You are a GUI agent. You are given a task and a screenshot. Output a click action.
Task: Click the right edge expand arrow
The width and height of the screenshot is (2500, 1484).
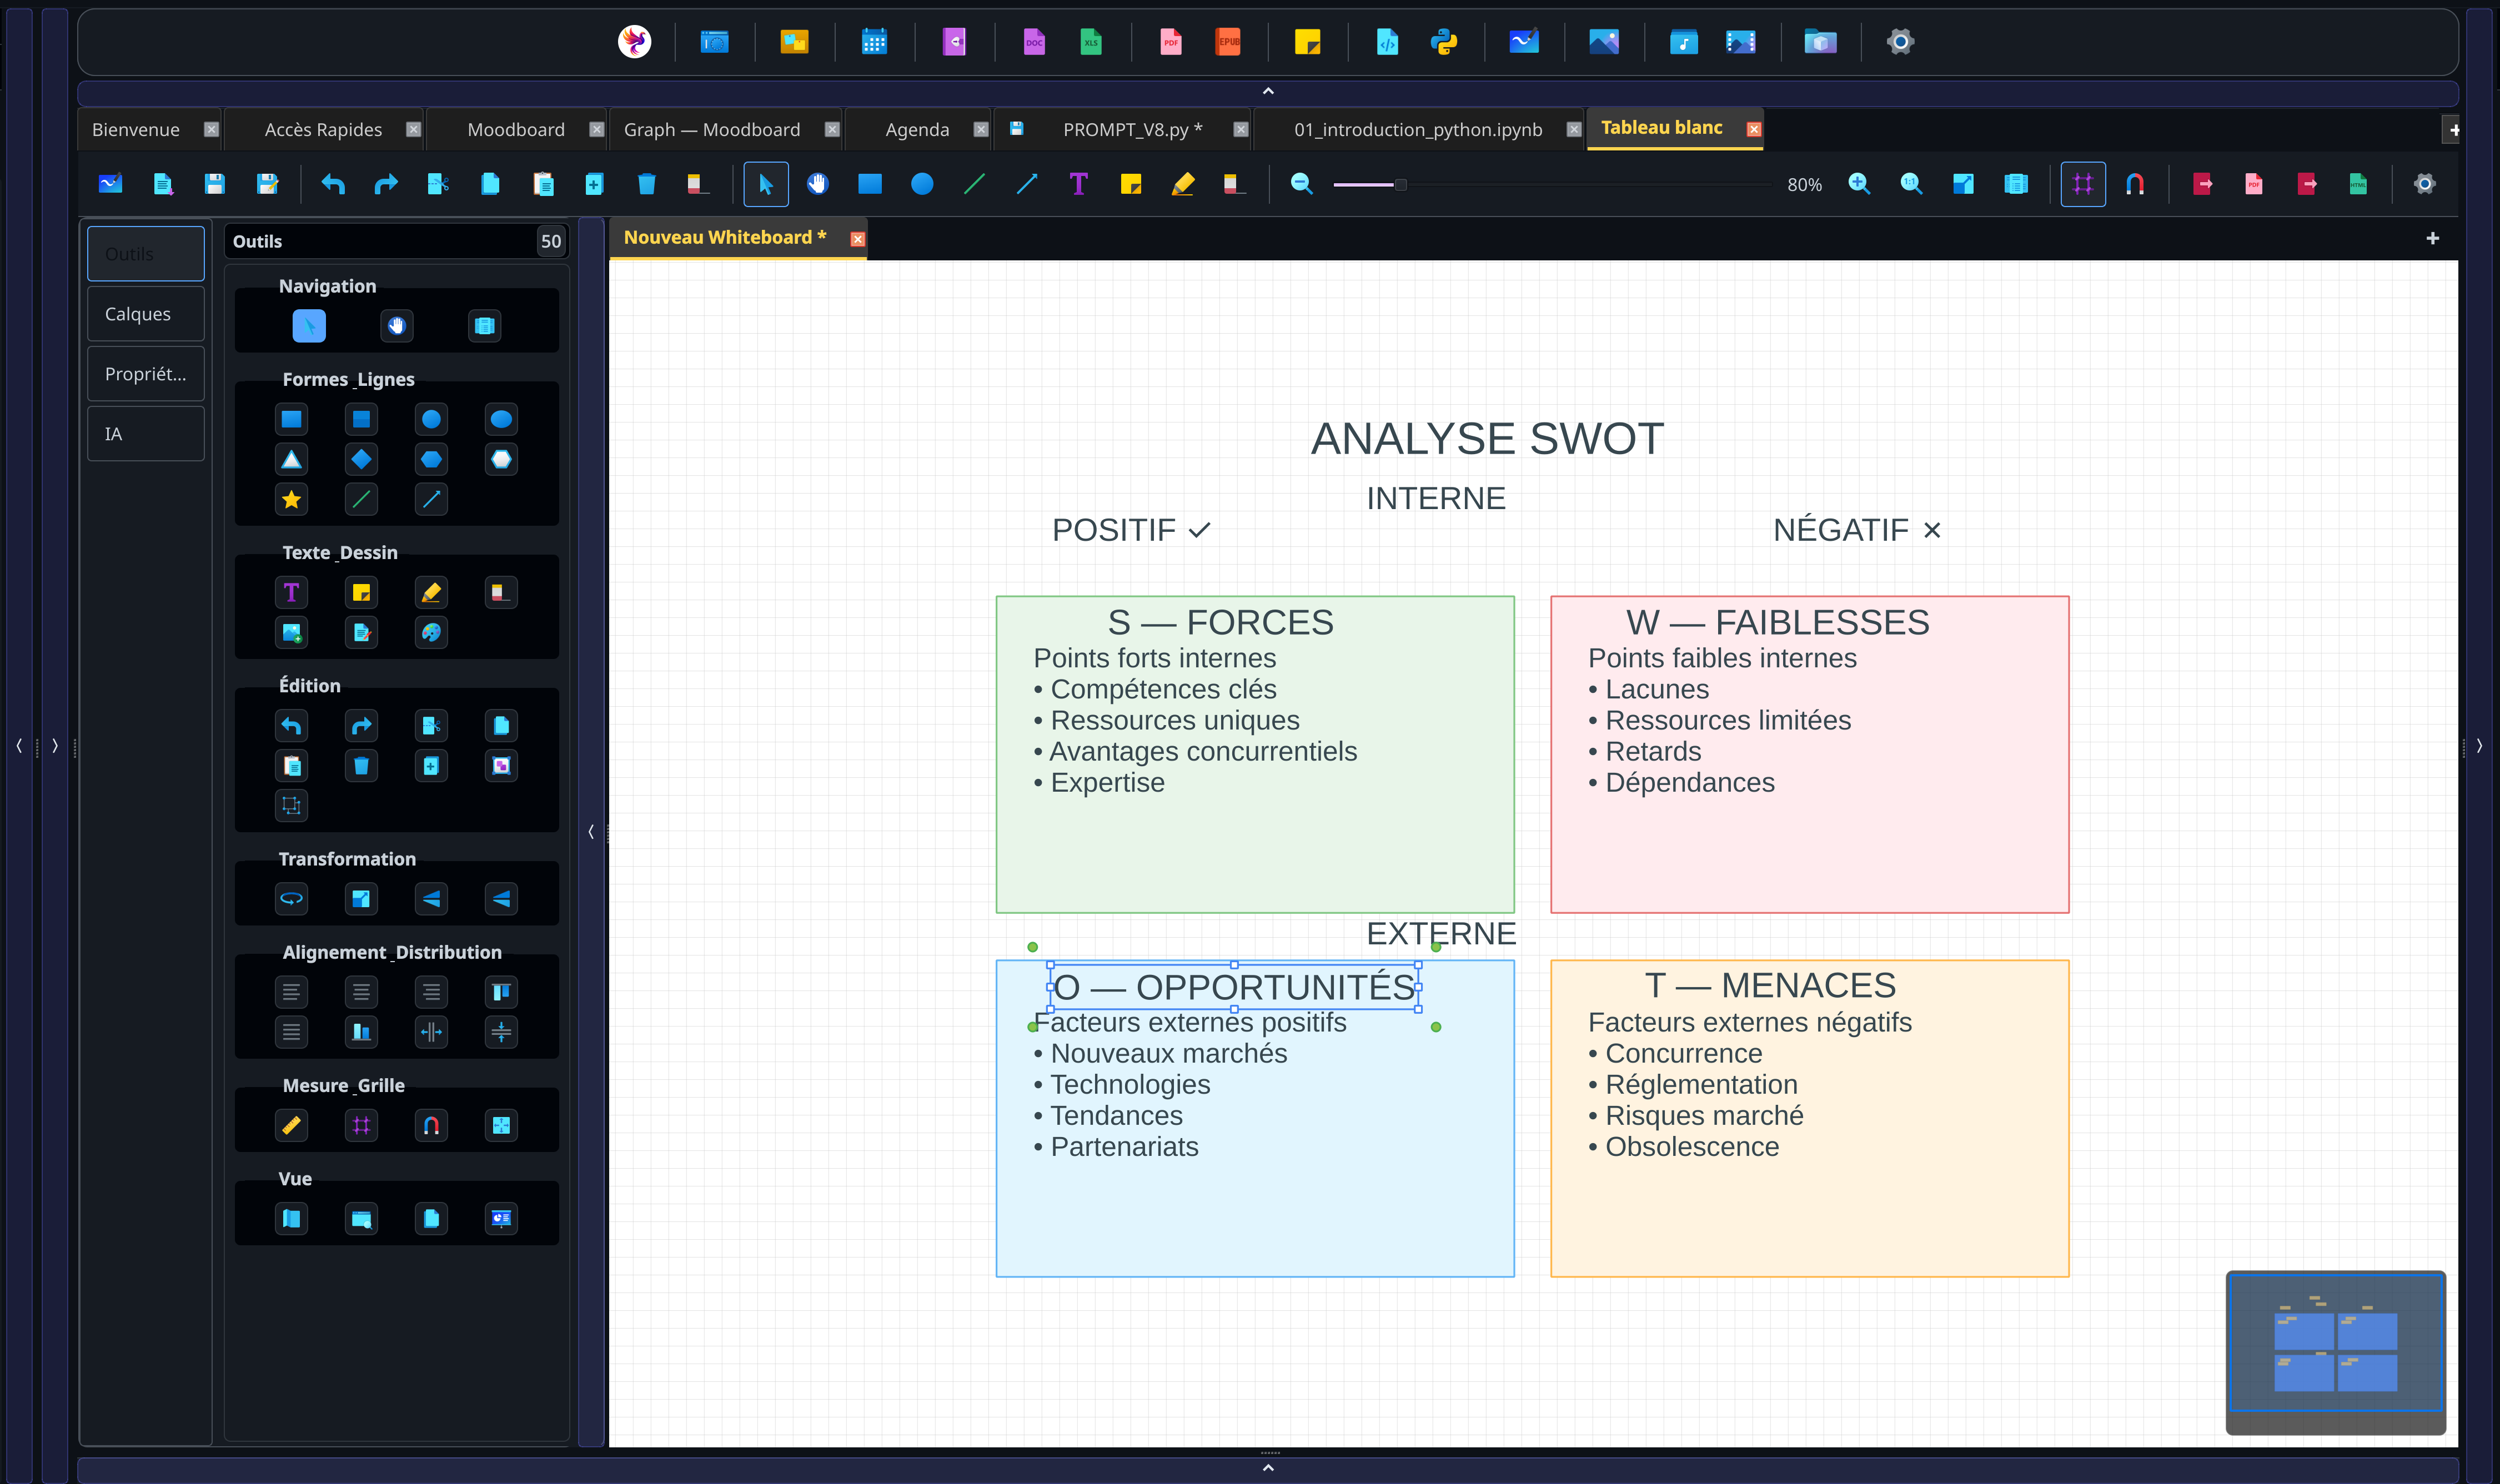(2480, 746)
